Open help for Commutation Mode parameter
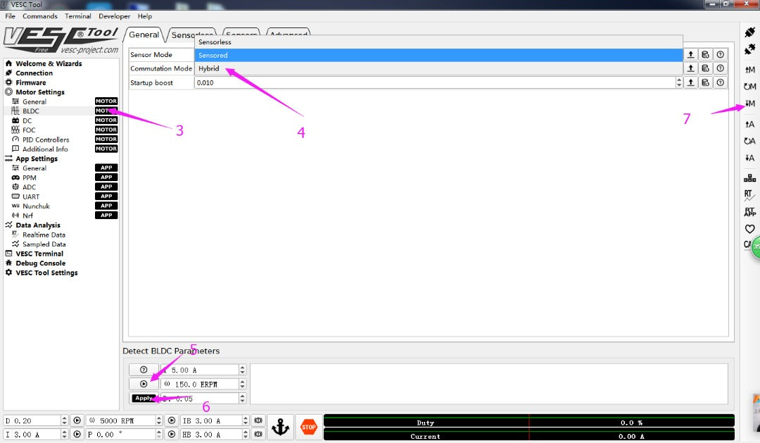The image size is (760, 443). [x=721, y=68]
